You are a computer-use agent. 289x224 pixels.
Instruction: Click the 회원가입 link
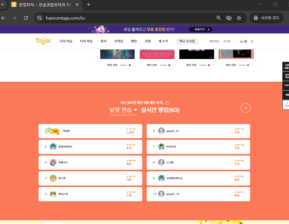[214, 41]
